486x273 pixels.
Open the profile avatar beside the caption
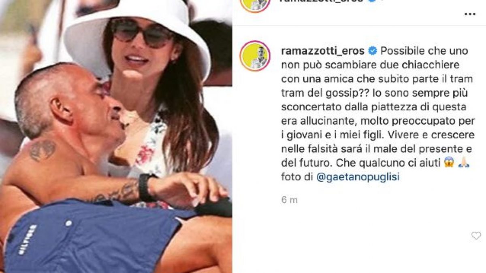point(255,56)
